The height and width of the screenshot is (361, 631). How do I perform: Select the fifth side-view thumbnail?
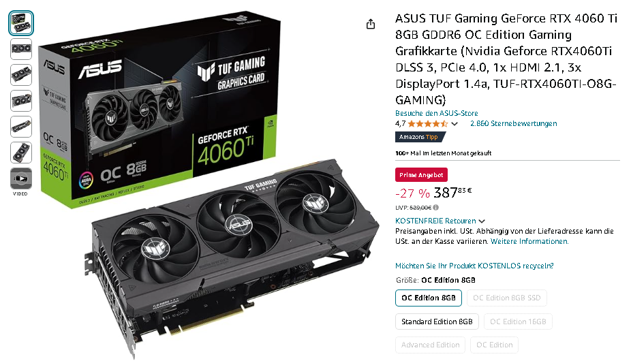pyautogui.click(x=21, y=127)
